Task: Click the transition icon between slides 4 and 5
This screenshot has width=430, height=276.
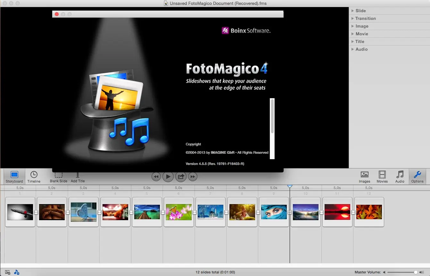Action: click(131, 212)
